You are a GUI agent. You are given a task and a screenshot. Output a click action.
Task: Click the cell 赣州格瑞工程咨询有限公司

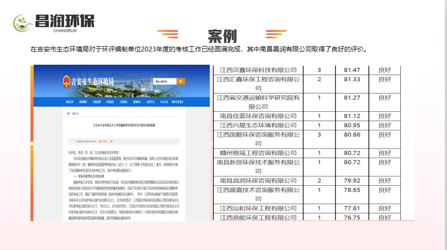(258, 153)
